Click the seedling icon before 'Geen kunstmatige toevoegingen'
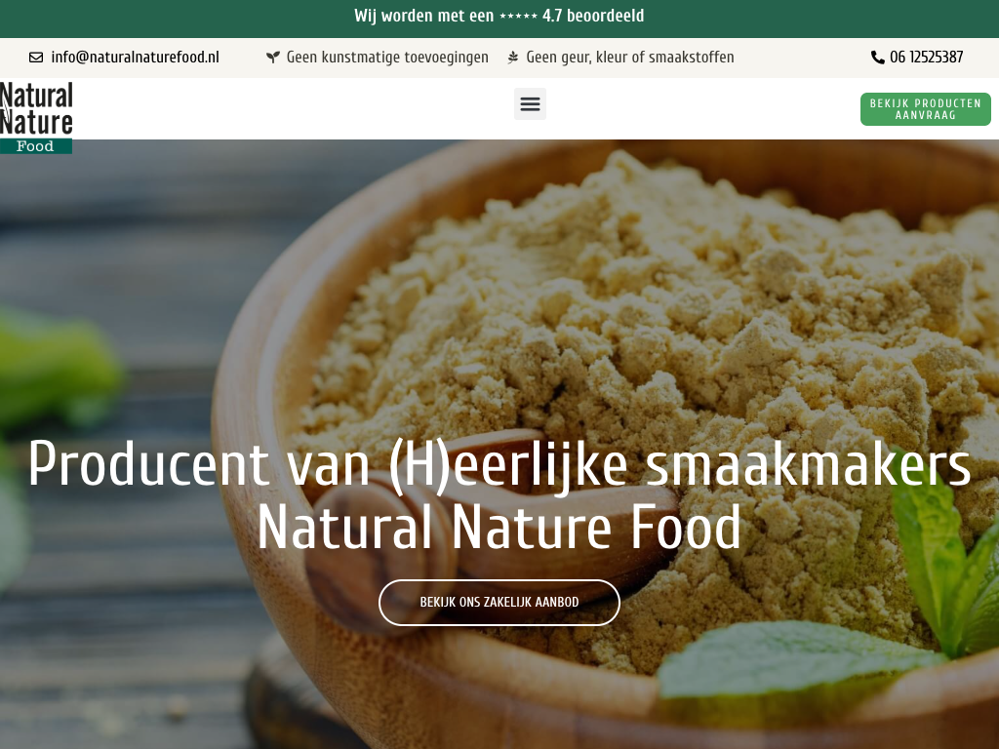This screenshot has width=999, height=749. click(273, 58)
